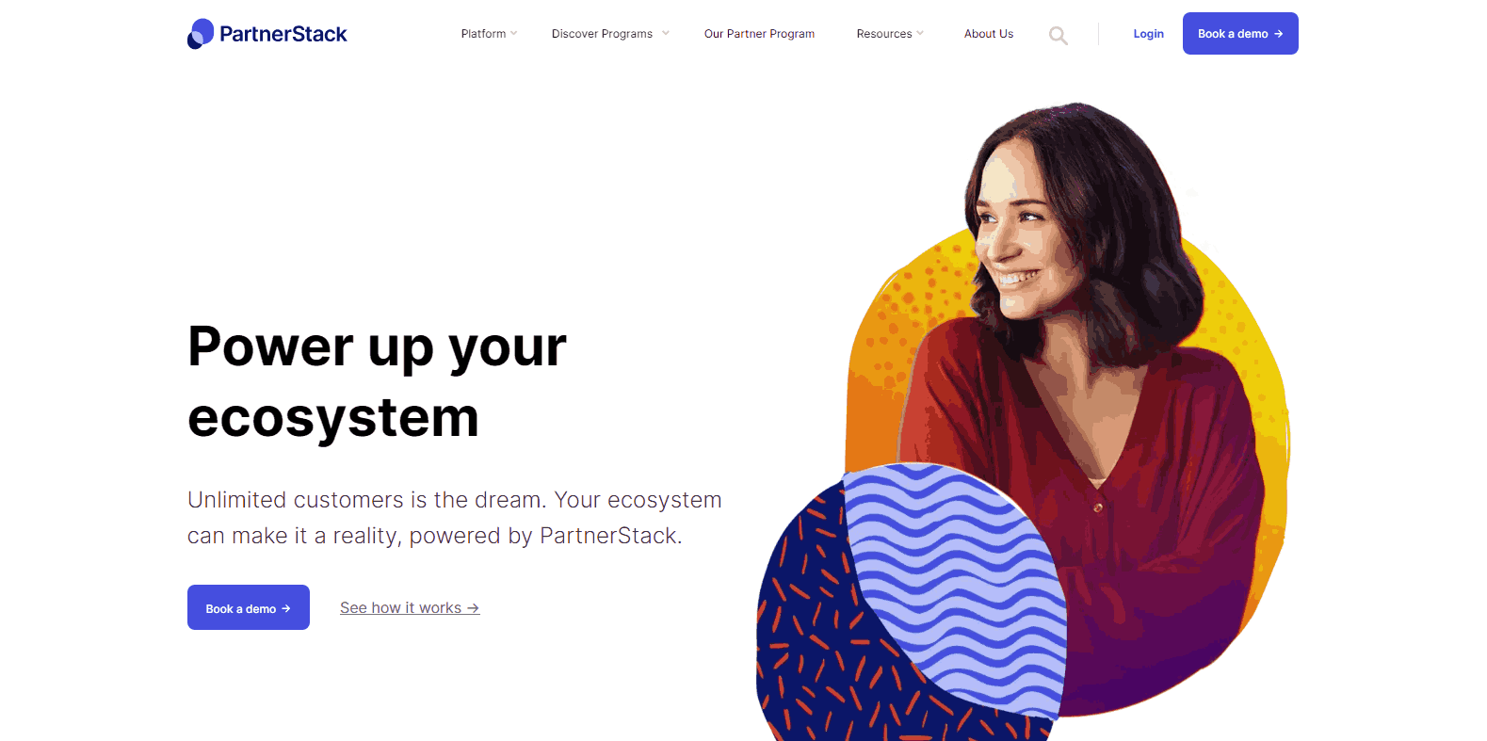
Task: Click Book a demo below the headline
Action: pos(249,607)
